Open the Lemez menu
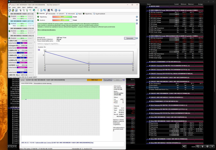 pyautogui.click(x=14, y=8)
